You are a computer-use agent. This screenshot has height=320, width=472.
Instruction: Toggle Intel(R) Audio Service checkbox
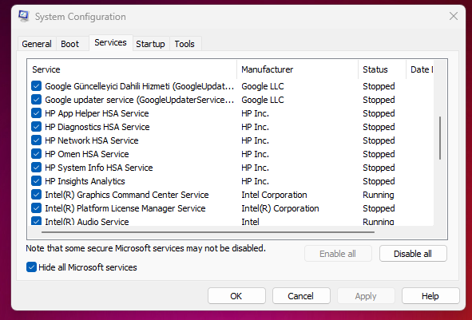(37, 221)
